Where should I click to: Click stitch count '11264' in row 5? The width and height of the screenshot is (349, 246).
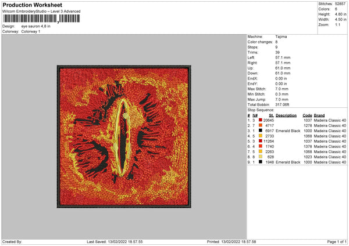click(269, 142)
